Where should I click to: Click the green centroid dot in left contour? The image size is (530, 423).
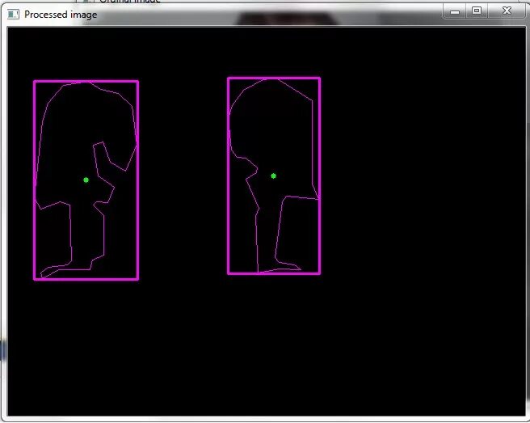pos(86,180)
